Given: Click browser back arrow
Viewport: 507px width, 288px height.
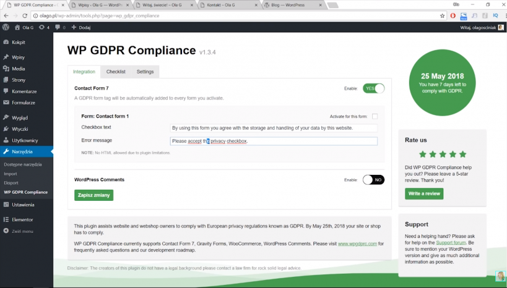Looking at the screenshot, I should (6, 15).
